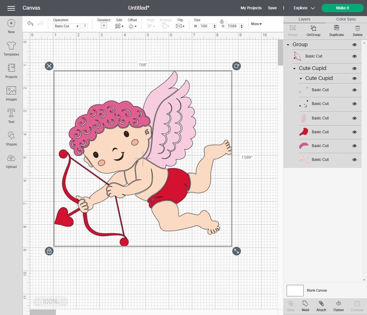Image resolution: width=367 pixels, height=315 pixels.
Task: Hide the wings Basic Cut layer
Action: point(355,118)
